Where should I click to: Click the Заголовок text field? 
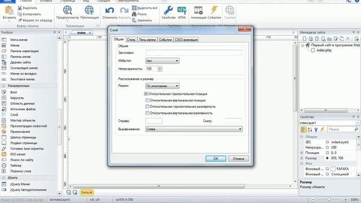click(x=194, y=52)
